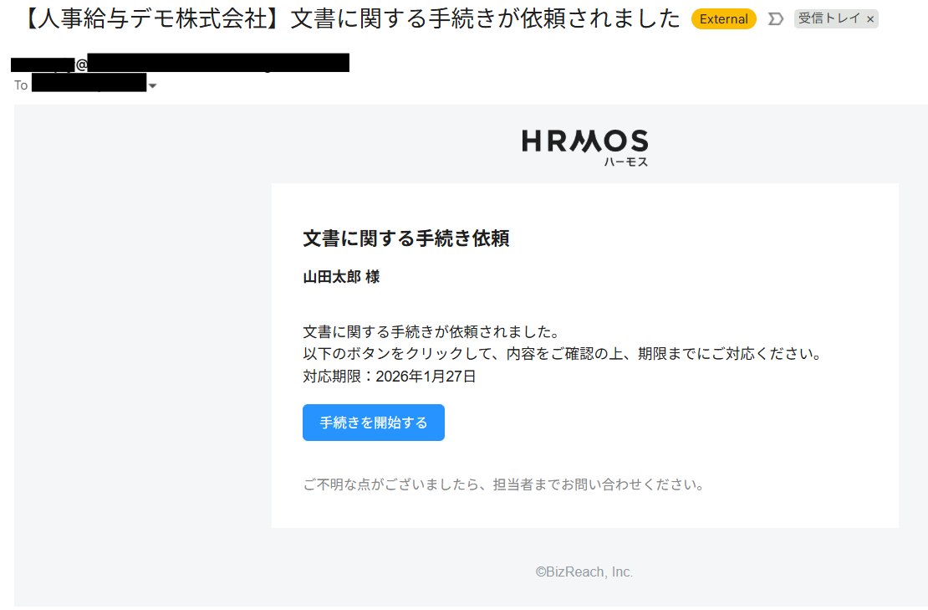928x610 pixels.
Task: Click the redacted sender email address
Action: click(x=217, y=63)
